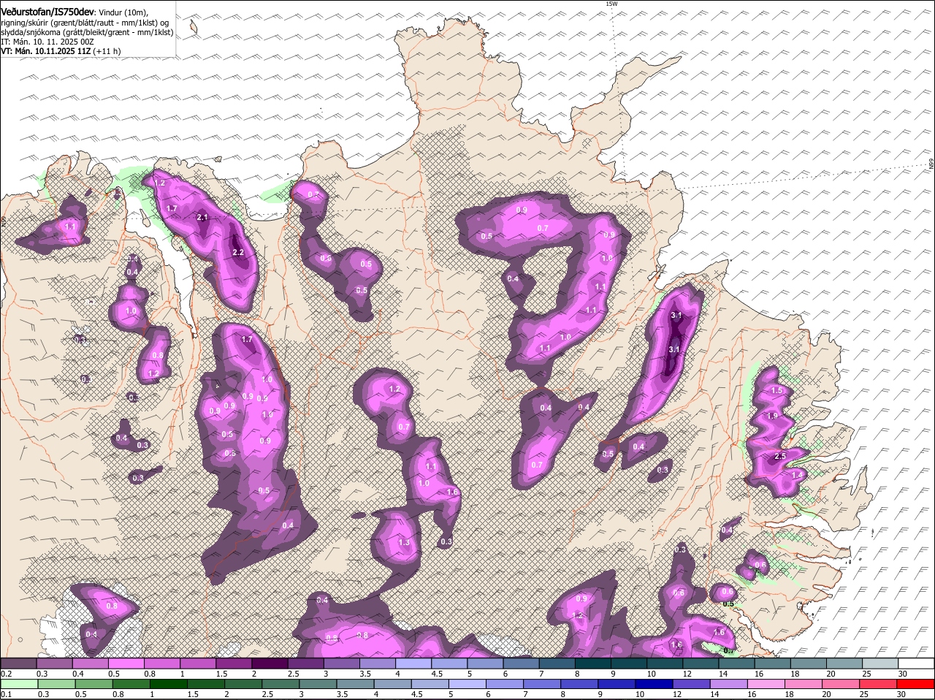Image resolution: width=935 pixels, height=700 pixels.
Task: Click the '0.1' legend scale label
Action: pos(7,694)
